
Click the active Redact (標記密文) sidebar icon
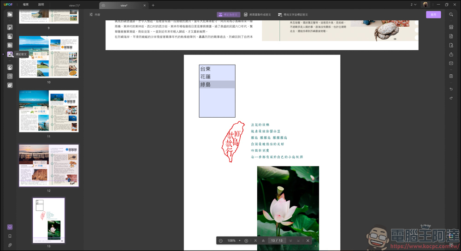10,54
